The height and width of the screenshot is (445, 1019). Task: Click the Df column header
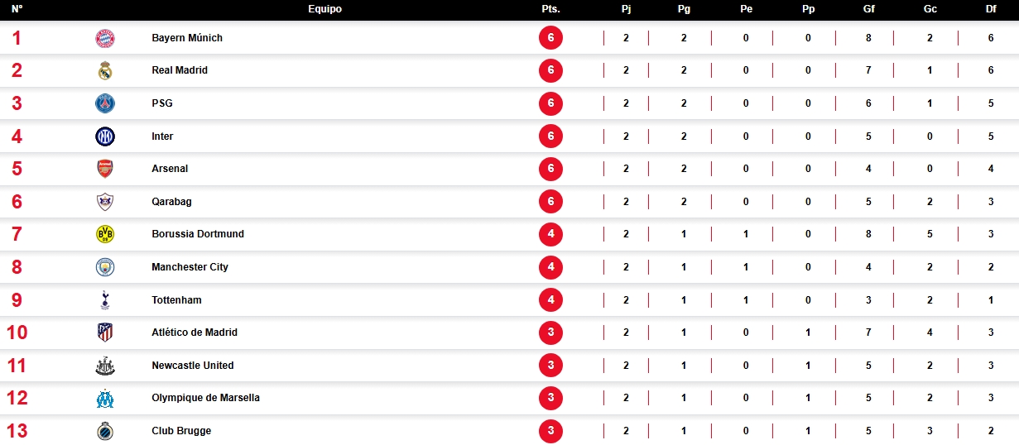tap(991, 9)
